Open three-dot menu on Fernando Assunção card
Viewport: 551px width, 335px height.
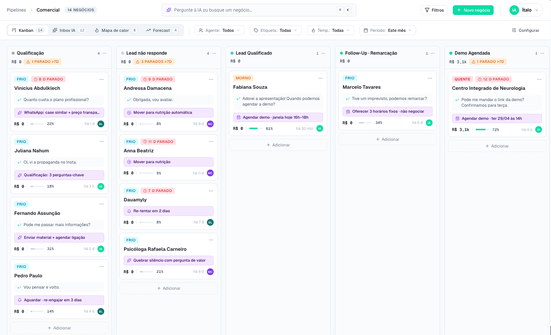click(101, 204)
